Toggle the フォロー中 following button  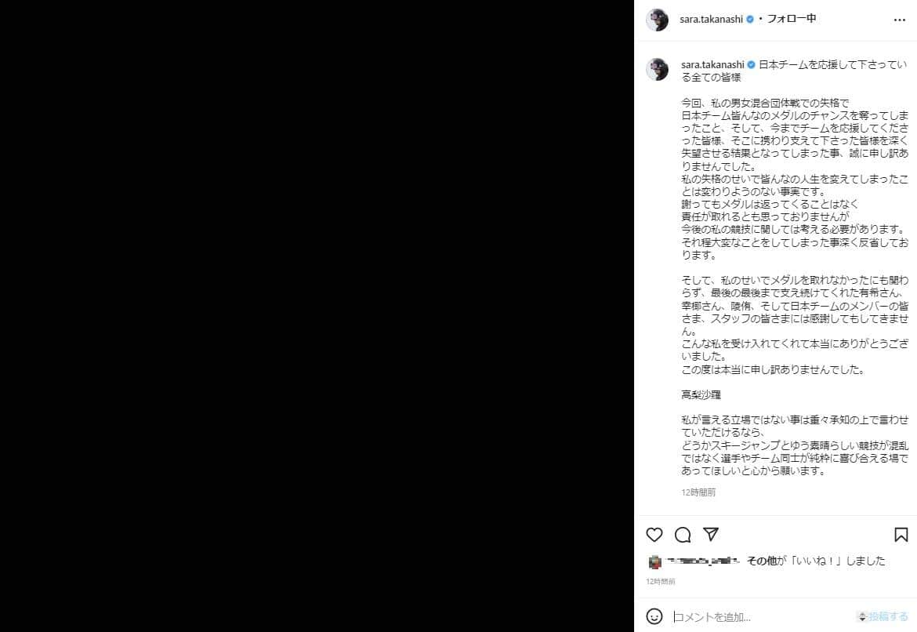tap(792, 19)
